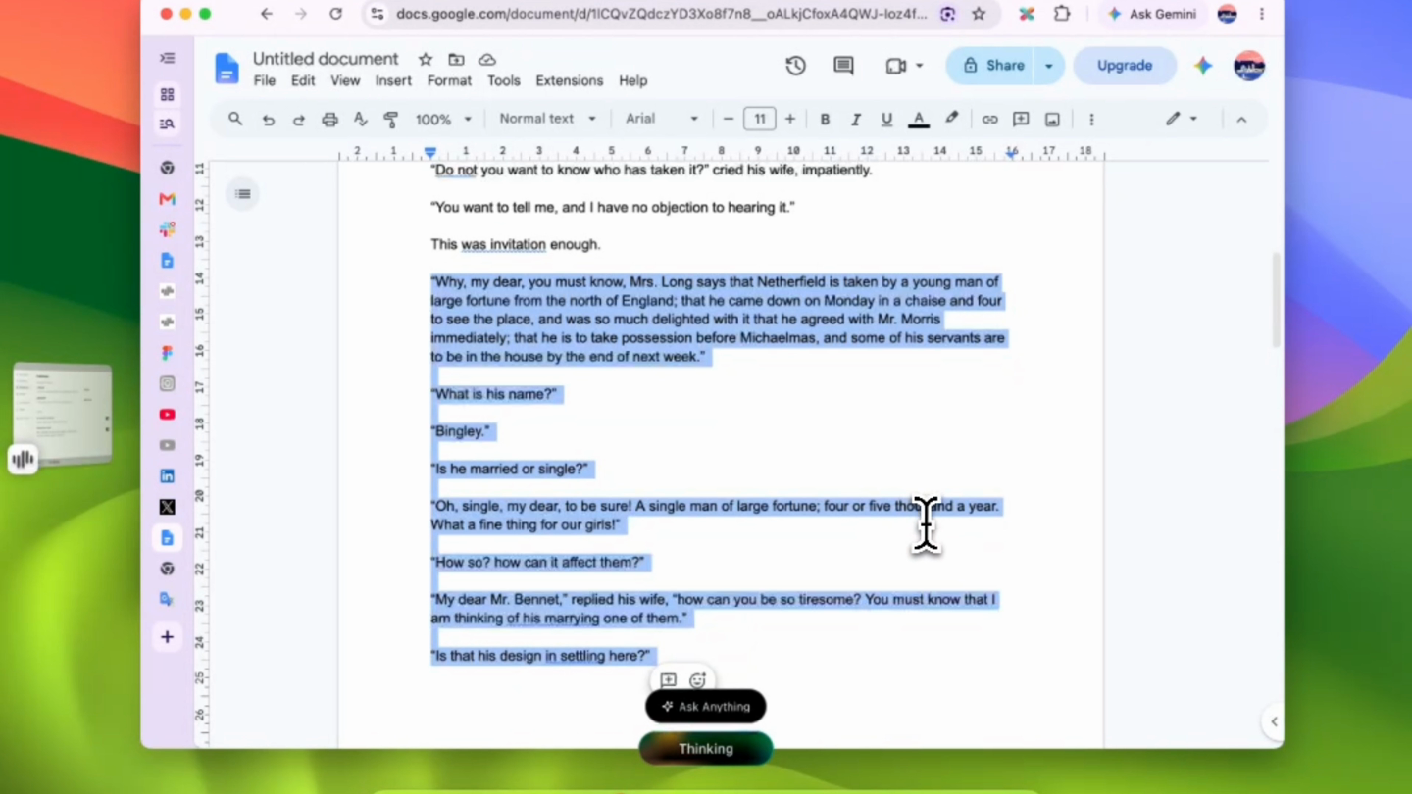This screenshot has height=794, width=1412.
Task: Toggle underline formatting
Action: [886, 120]
